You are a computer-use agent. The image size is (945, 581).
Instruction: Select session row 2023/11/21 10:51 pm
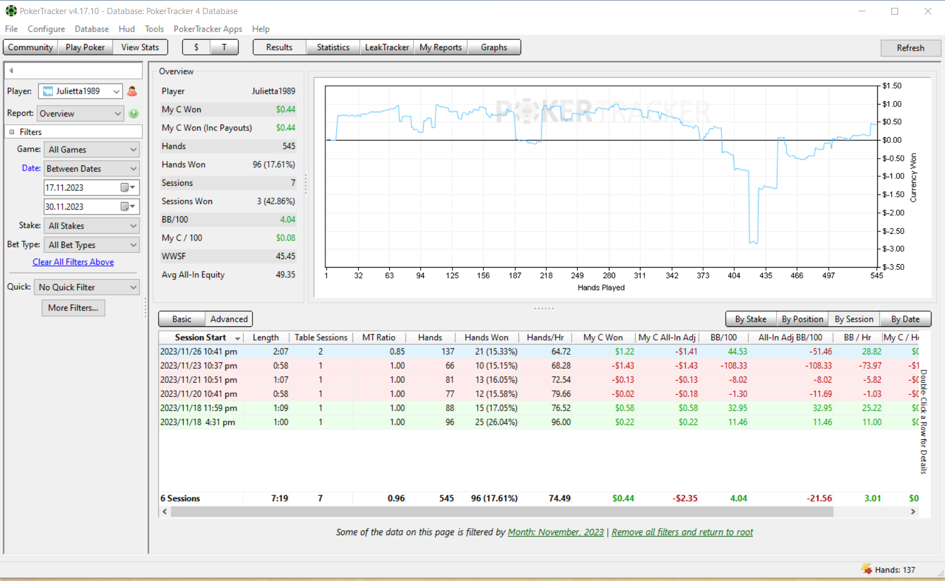point(539,379)
